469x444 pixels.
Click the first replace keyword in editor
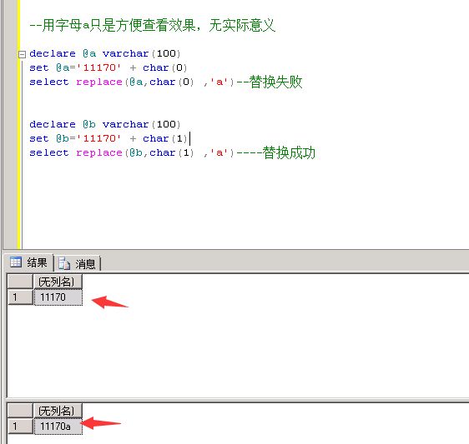99,82
